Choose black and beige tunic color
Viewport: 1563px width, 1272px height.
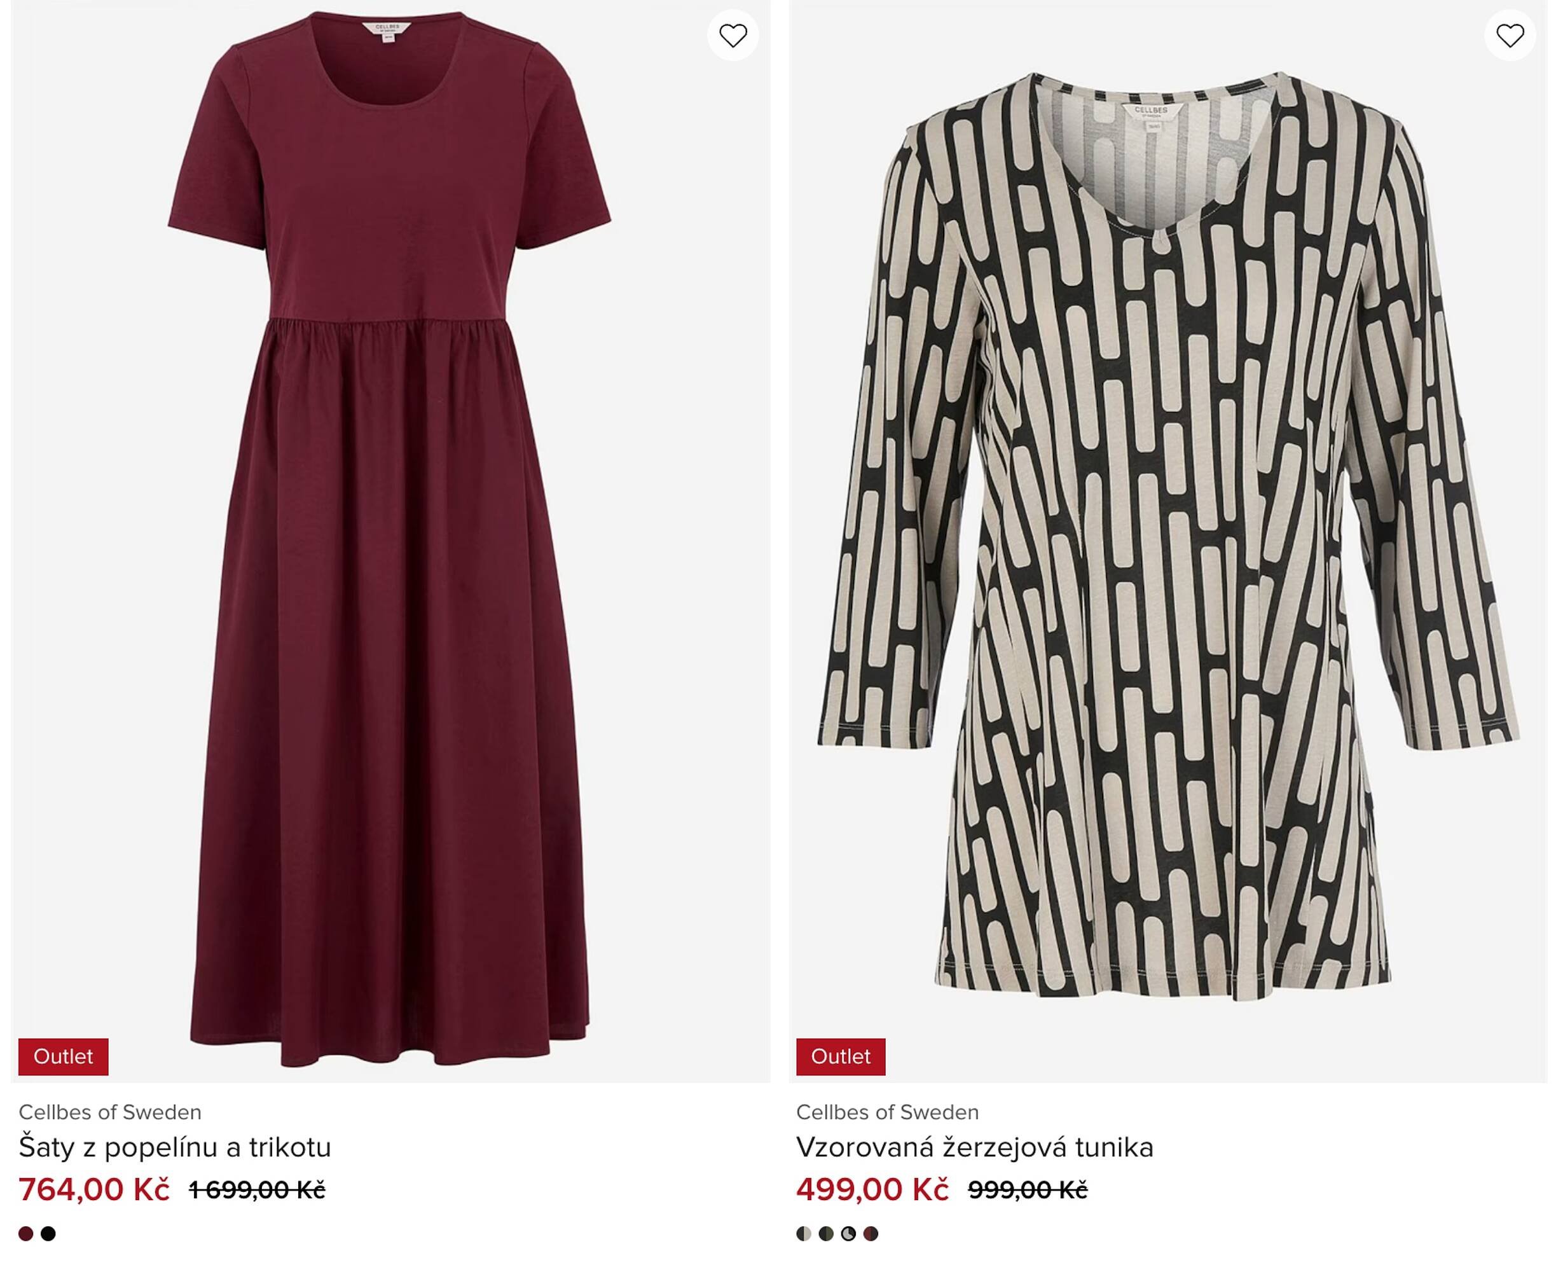[x=804, y=1234]
